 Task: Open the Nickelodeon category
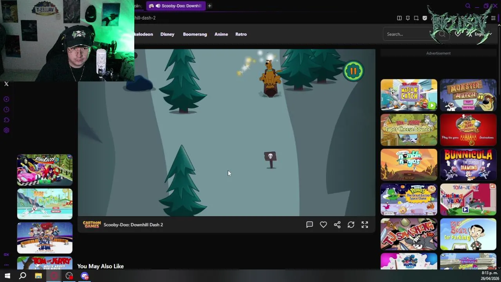pyautogui.click(x=144, y=34)
